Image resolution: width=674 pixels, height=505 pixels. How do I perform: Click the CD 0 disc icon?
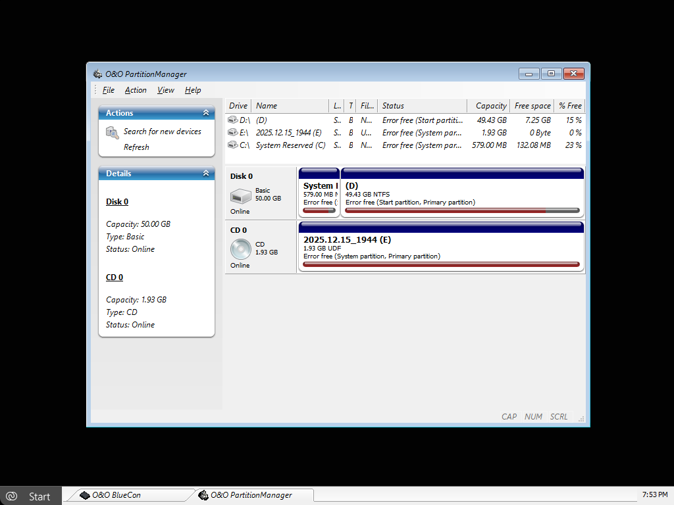click(240, 249)
